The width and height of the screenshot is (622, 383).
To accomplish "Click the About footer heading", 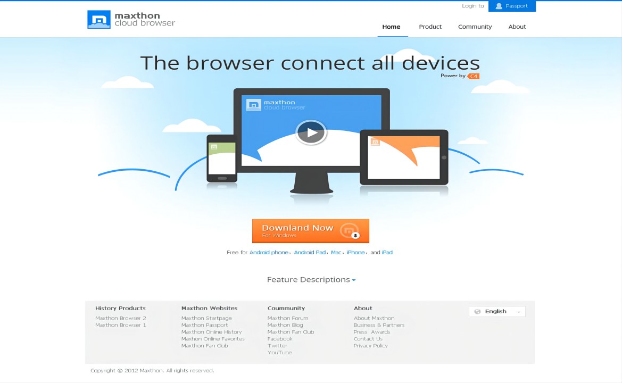I will [363, 309].
